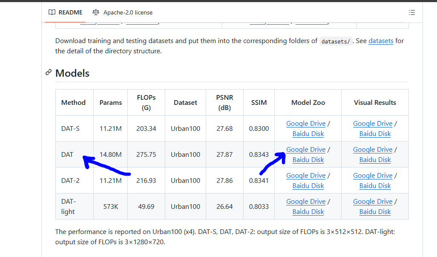Image resolution: width=437 pixels, height=257 pixels.
Task: Open the README outline list icon
Action: point(411,12)
